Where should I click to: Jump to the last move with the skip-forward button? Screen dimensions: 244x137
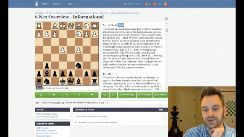(92, 95)
